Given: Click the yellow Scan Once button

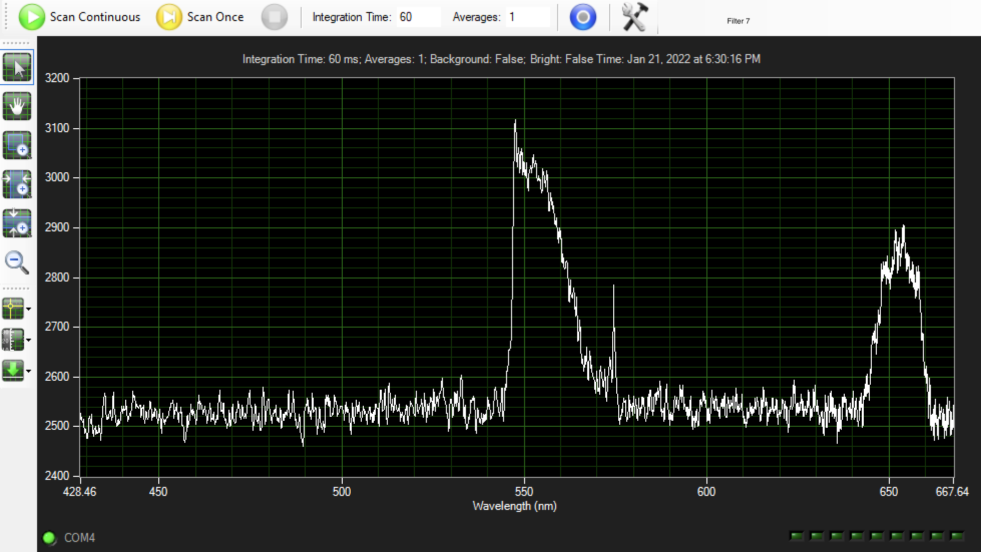Looking at the screenshot, I should pos(169,17).
